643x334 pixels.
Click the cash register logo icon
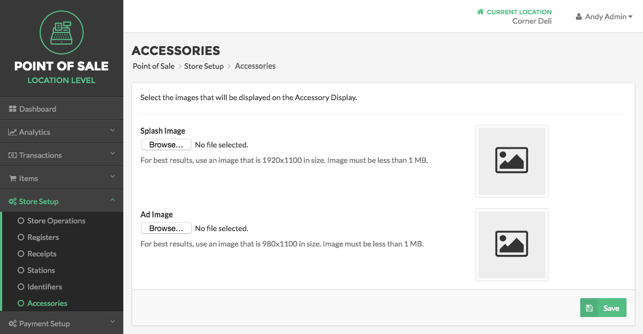[x=62, y=33]
